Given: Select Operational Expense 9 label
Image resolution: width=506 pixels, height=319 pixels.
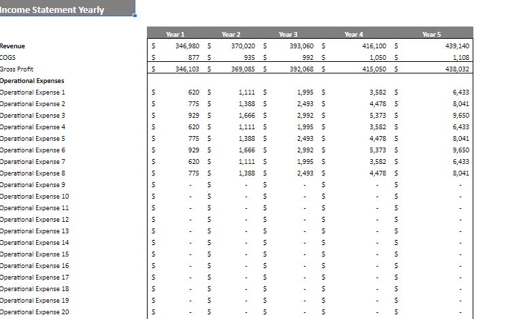Looking at the screenshot, I should click(32, 185).
